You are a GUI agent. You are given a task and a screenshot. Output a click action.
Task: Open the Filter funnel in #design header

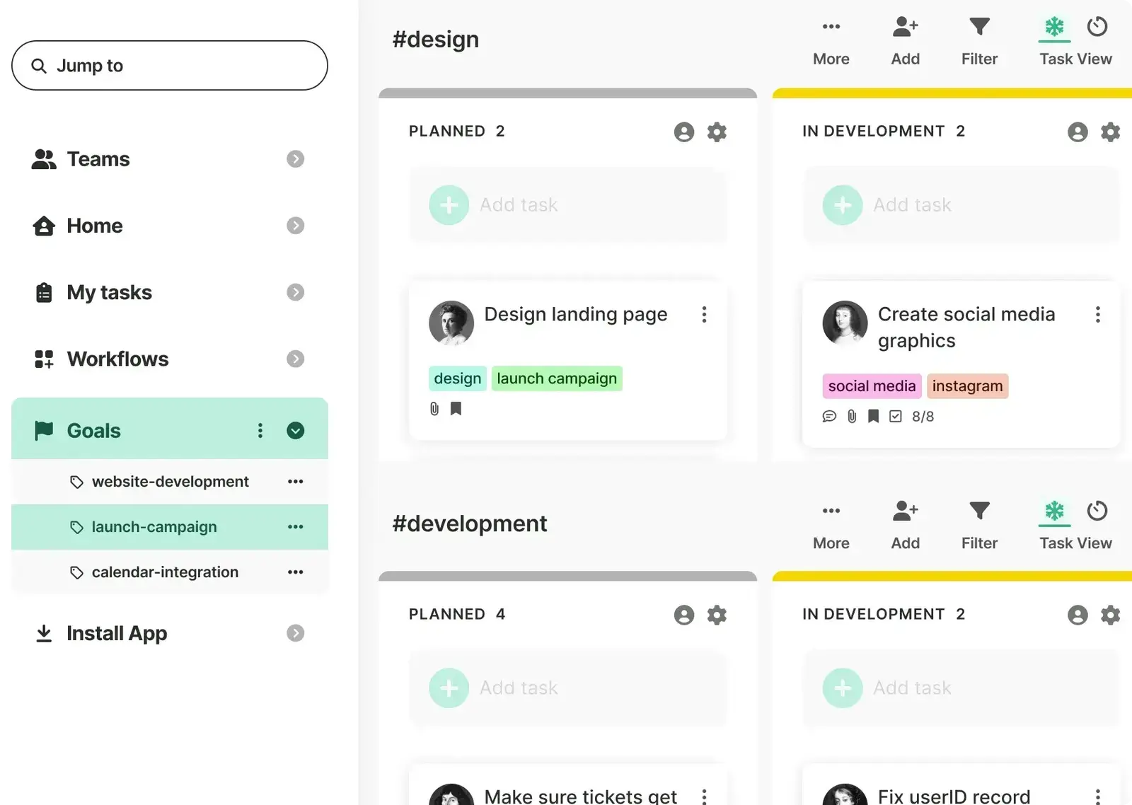click(x=979, y=28)
